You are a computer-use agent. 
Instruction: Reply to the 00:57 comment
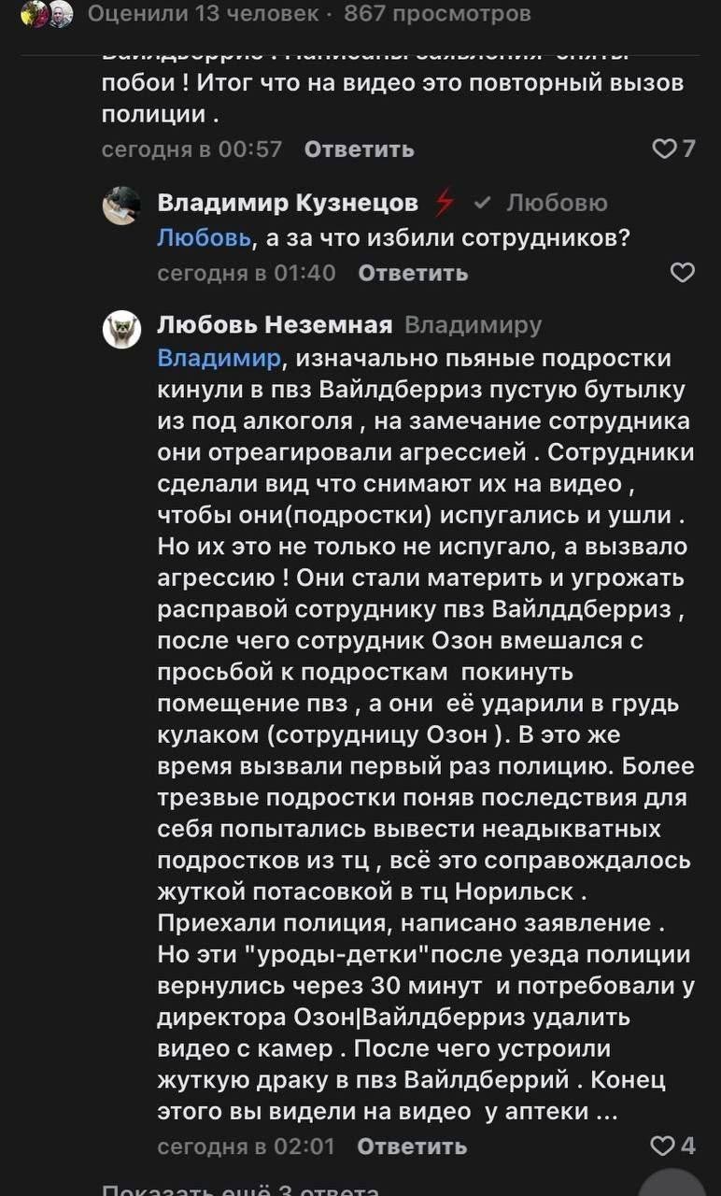[359, 149]
